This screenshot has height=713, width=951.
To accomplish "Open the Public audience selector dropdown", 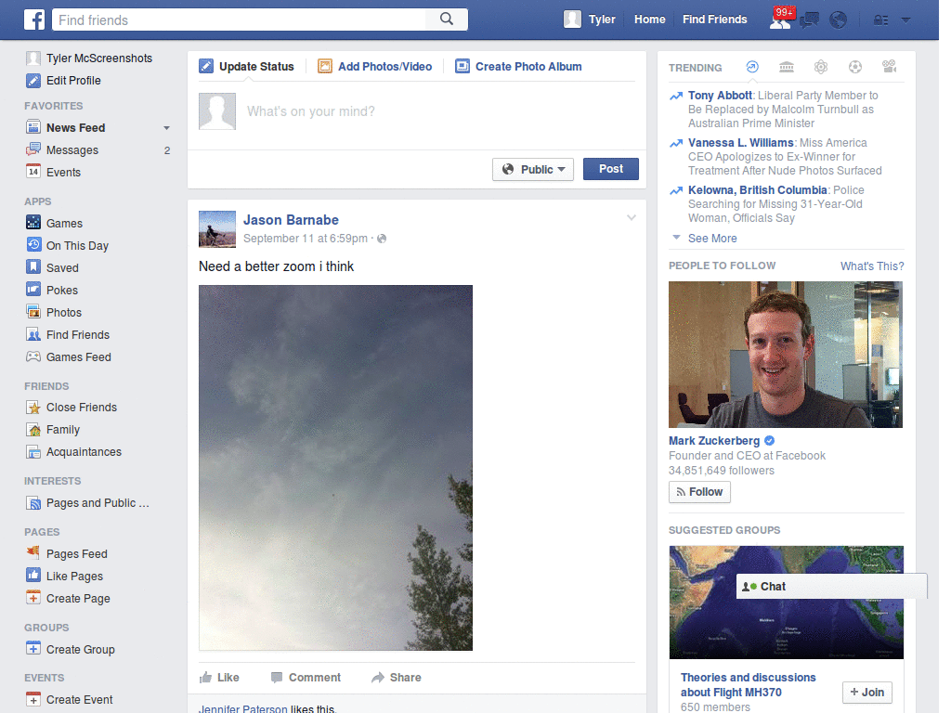I will click(x=532, y=169).
